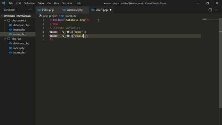Switch to the index.php tab

[x=48, y=10]
